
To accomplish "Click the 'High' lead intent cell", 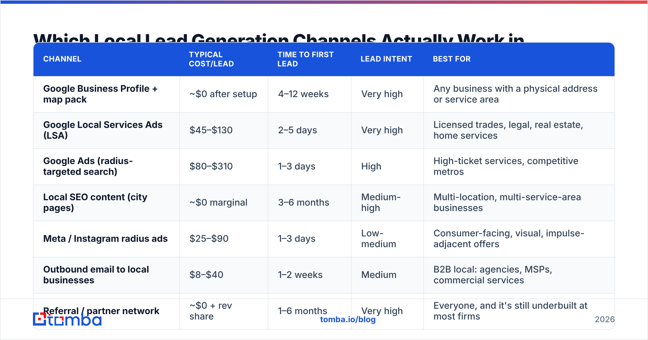I will (371, 166).
